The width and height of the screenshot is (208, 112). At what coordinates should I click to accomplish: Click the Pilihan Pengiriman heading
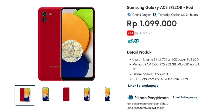tap(152, 98)
